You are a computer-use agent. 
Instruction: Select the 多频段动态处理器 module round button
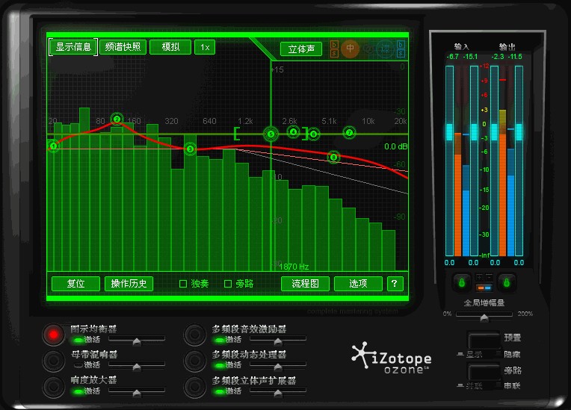point(195,361)
